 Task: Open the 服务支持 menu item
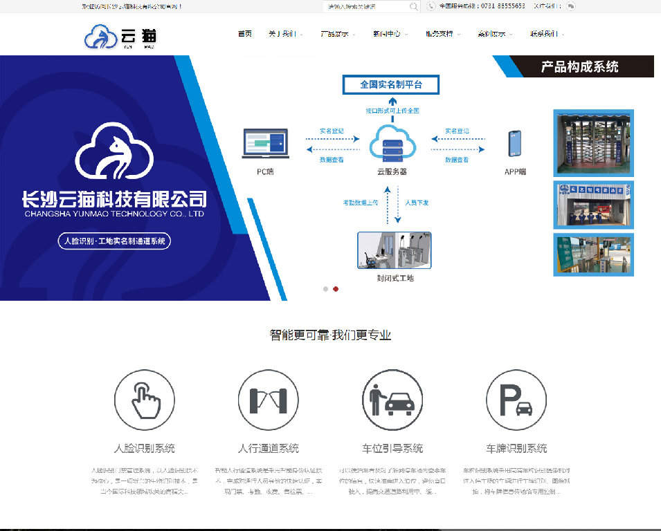(440, 34)
